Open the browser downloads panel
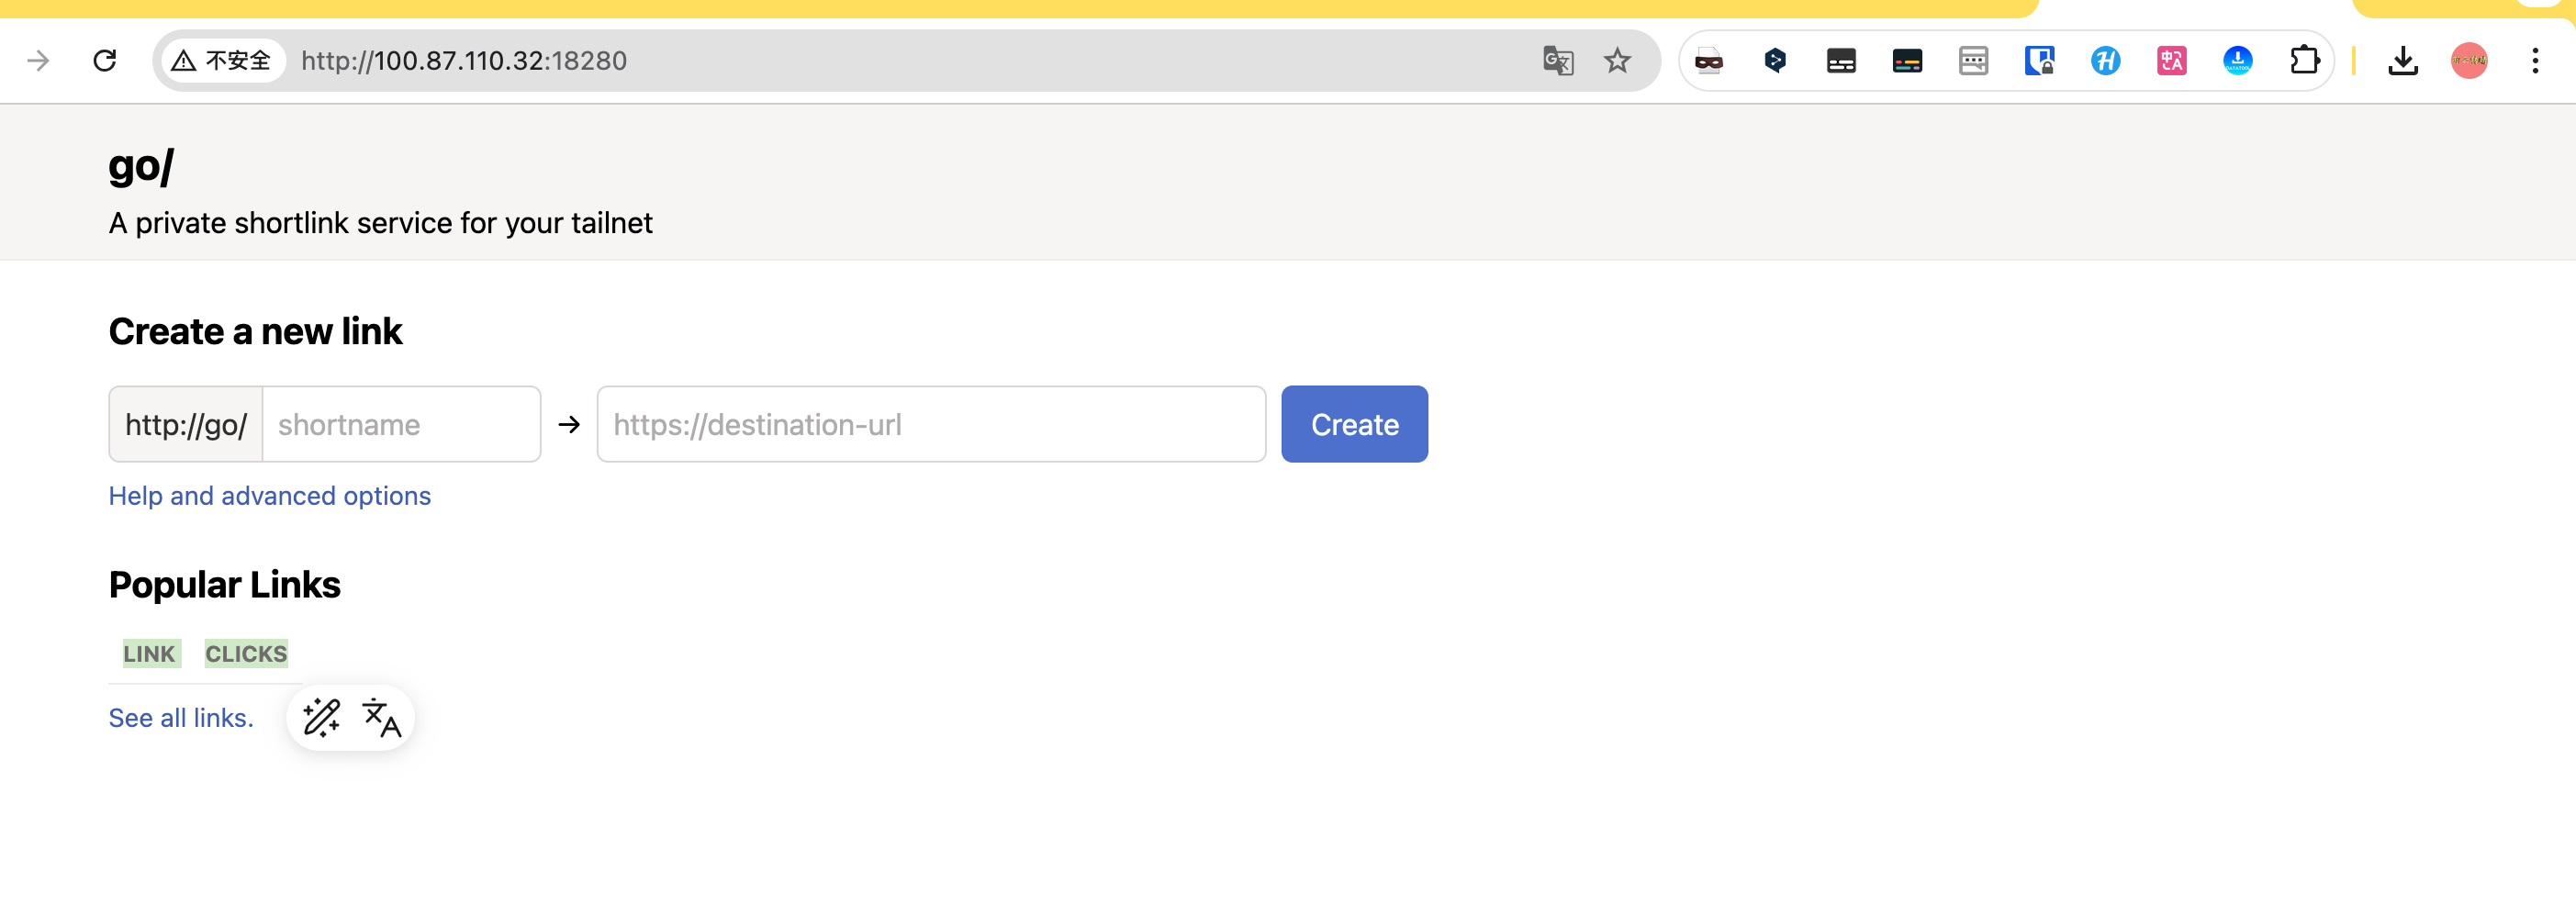 [x=2402, y=61]
